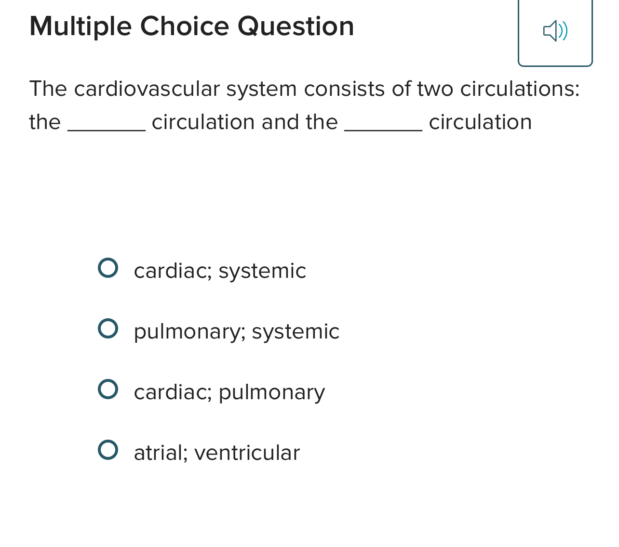The width and height of the screenshot is (619, 547).
Task: Select the 'cardiac; systemic' radio button
Action: click(x=108, y=268)
